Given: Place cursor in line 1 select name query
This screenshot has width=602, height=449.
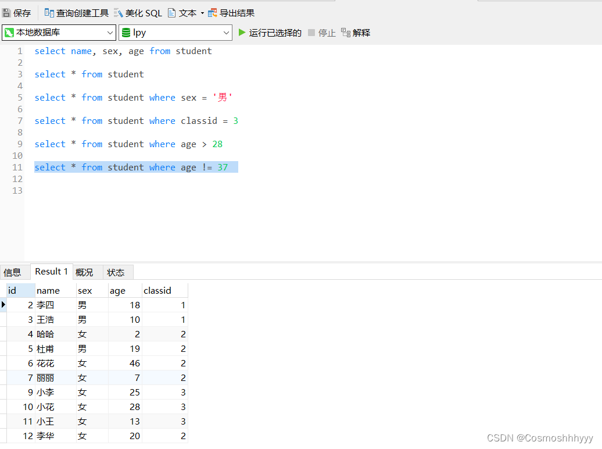Looking at the screenshot, I should [123, 51].
